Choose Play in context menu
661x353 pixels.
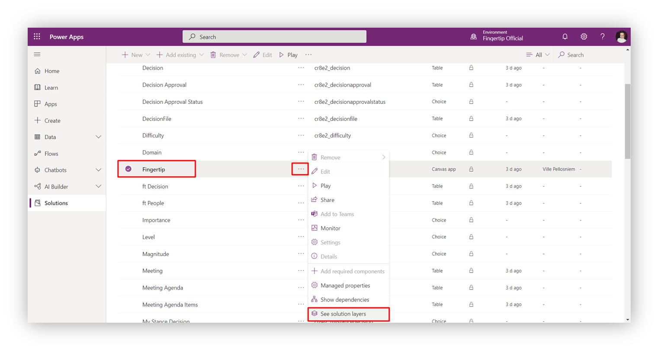349,186
